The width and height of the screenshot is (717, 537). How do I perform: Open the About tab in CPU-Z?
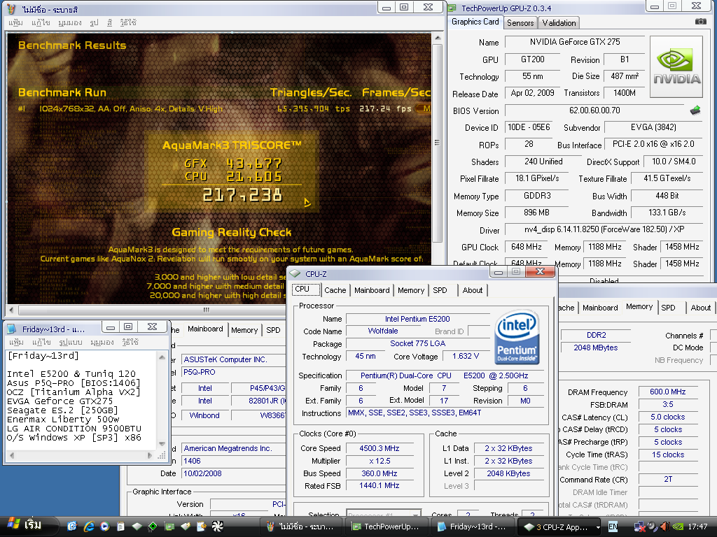473,290
